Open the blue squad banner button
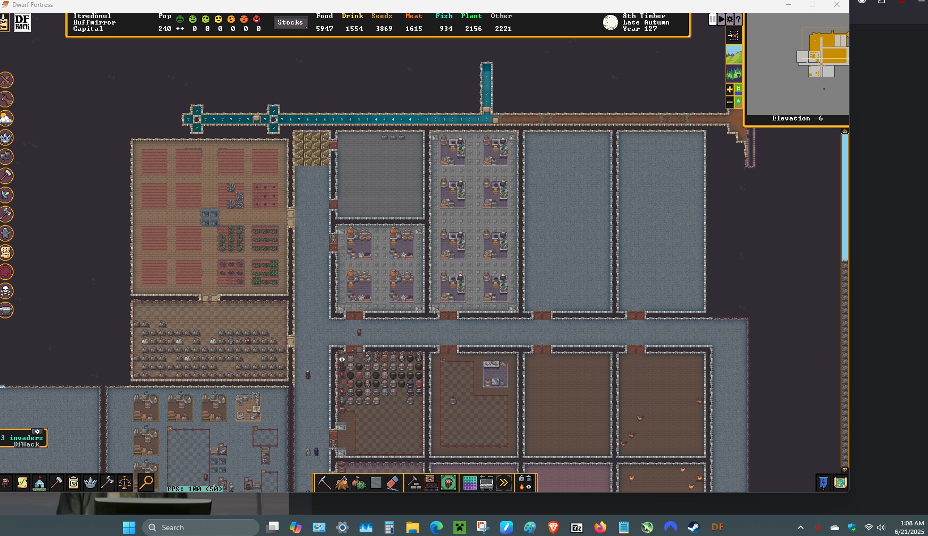928x536 pixels. pos(823,483)
